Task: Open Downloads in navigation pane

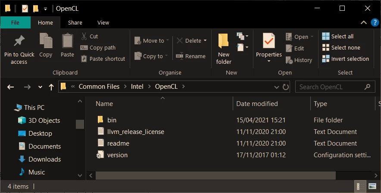Action: tap(40, 159)
